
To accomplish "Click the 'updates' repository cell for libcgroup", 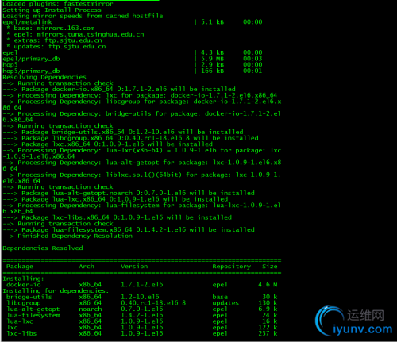I will coord(225,303).
